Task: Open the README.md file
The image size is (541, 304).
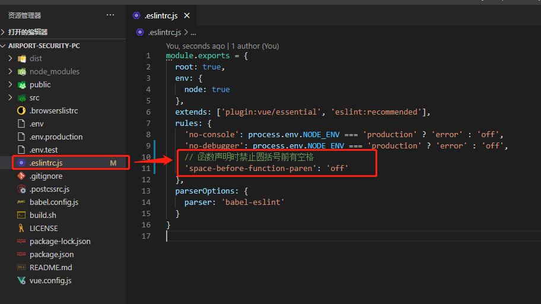Action: tap(51, 267)
